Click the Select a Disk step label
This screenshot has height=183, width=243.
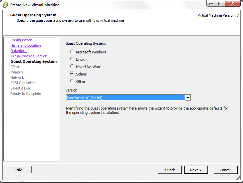pos(21,88)
